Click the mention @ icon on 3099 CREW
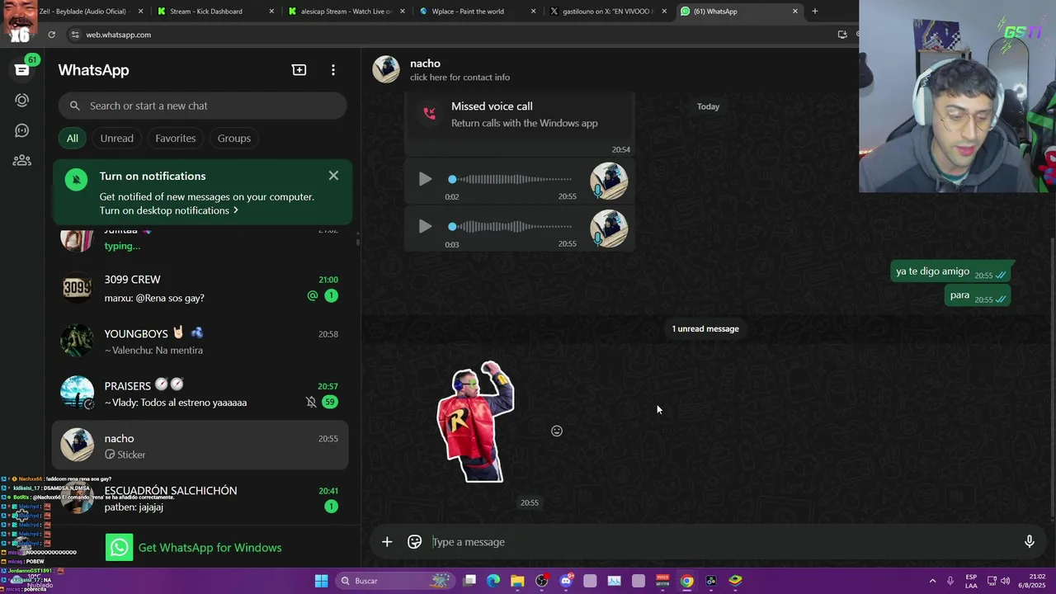This screenshot has width=1056, height=594. pyautogui.click(x=313, y=295)
